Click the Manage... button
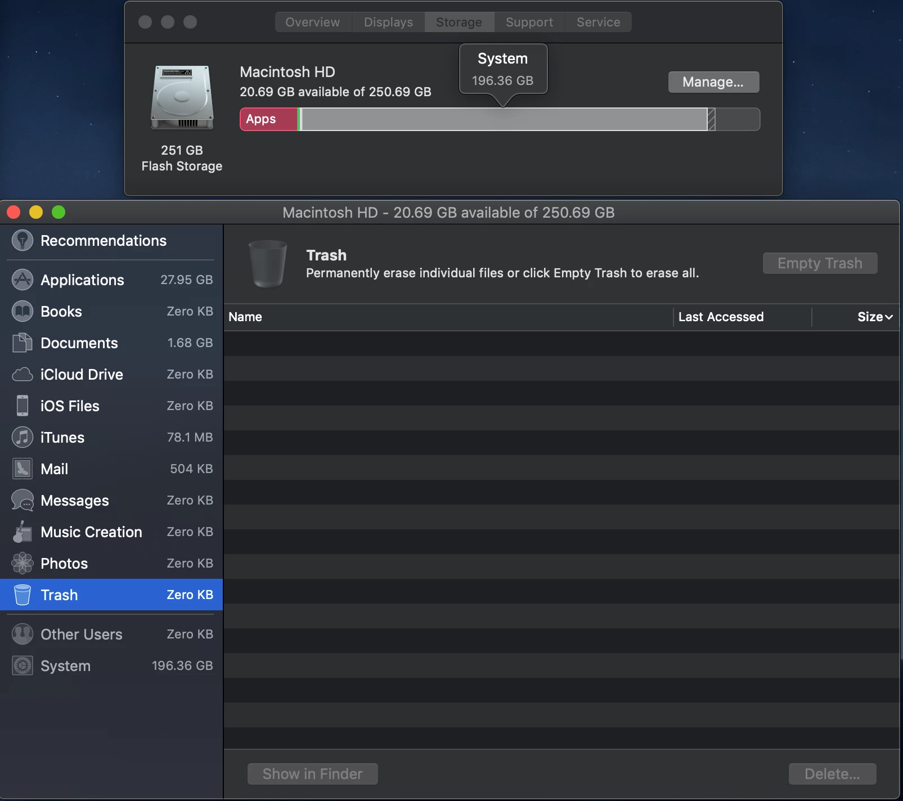 tap(713, 82)
